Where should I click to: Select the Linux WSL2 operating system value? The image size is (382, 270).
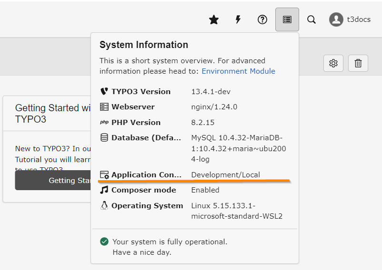click(x=237, y=211)
